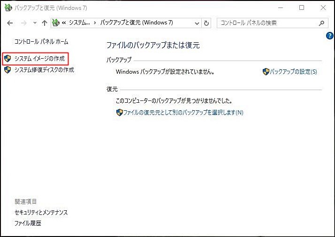Image resolution: width=335 pixels, height=237 pixels.
Task: Click shield icon next to システム イメージの作成
Action: click(8, 58)
